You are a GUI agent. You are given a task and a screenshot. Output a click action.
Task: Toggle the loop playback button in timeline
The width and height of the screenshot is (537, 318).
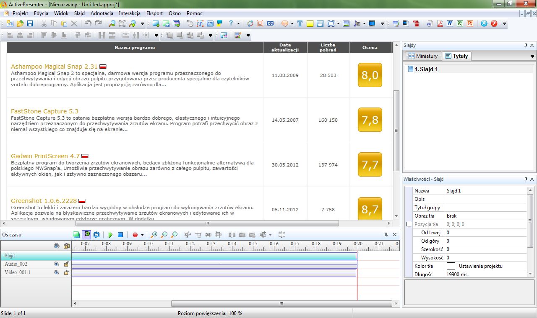[x=96, y=235]
